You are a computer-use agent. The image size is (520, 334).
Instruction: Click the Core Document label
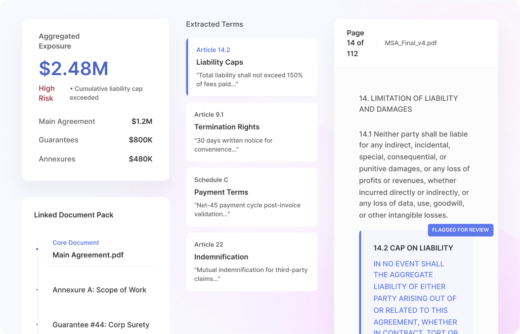coord(76,243)
